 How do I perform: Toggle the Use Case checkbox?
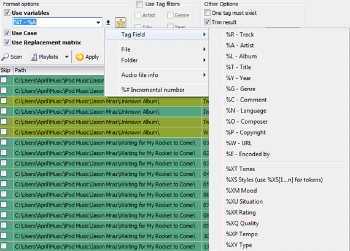tap(7, 33)
